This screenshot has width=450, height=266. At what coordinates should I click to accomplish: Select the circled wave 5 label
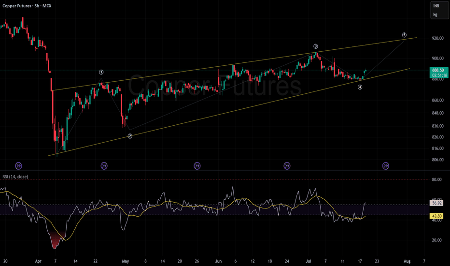(x=404, y=35)
